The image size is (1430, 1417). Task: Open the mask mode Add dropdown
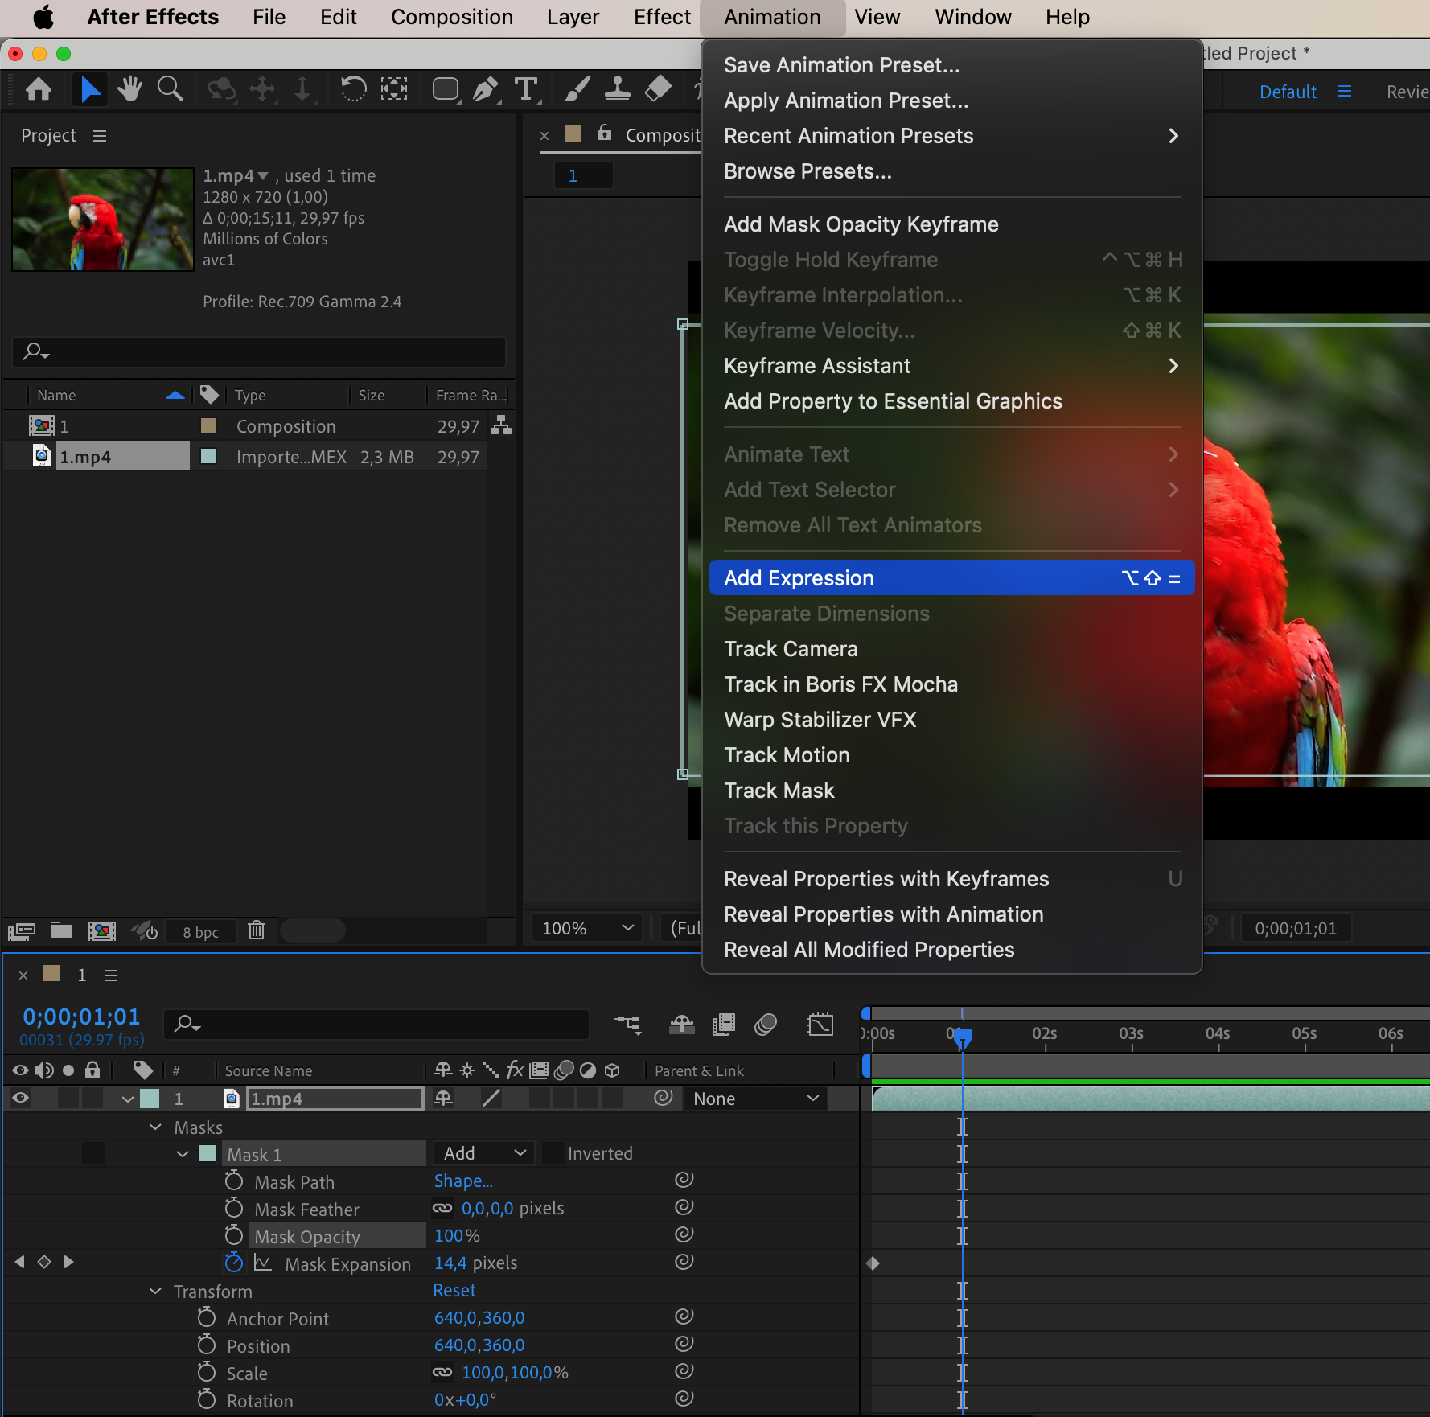coord(484,1153)
